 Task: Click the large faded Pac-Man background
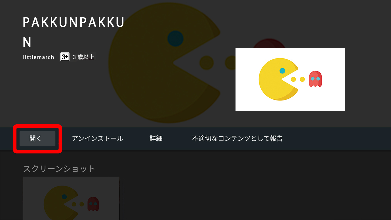click(x=165, y=63)
